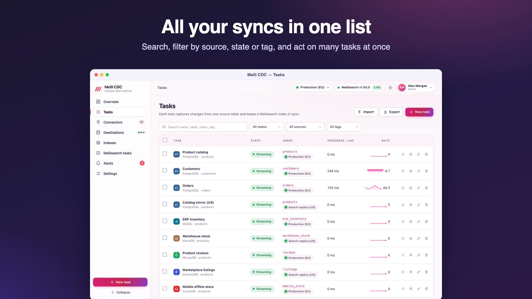Image resolution: width=532 pixels, height=299 pixels.
Task: Expand the Production (EU) environment selector
Action: [x=313, y=87]
